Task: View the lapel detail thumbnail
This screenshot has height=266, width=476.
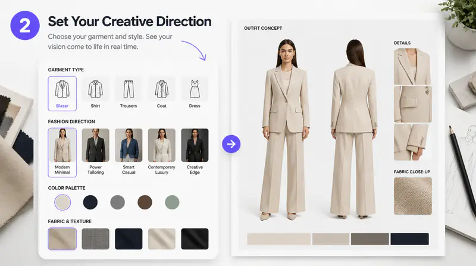Action: [x=412, y=67]
